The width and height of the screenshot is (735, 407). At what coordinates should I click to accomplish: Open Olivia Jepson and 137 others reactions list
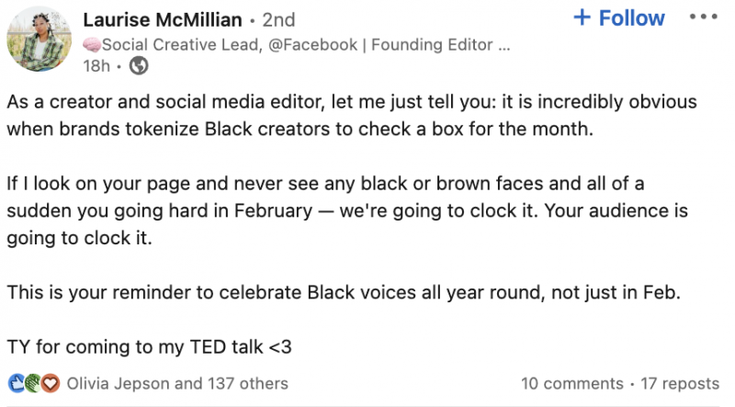click(177, 383)
